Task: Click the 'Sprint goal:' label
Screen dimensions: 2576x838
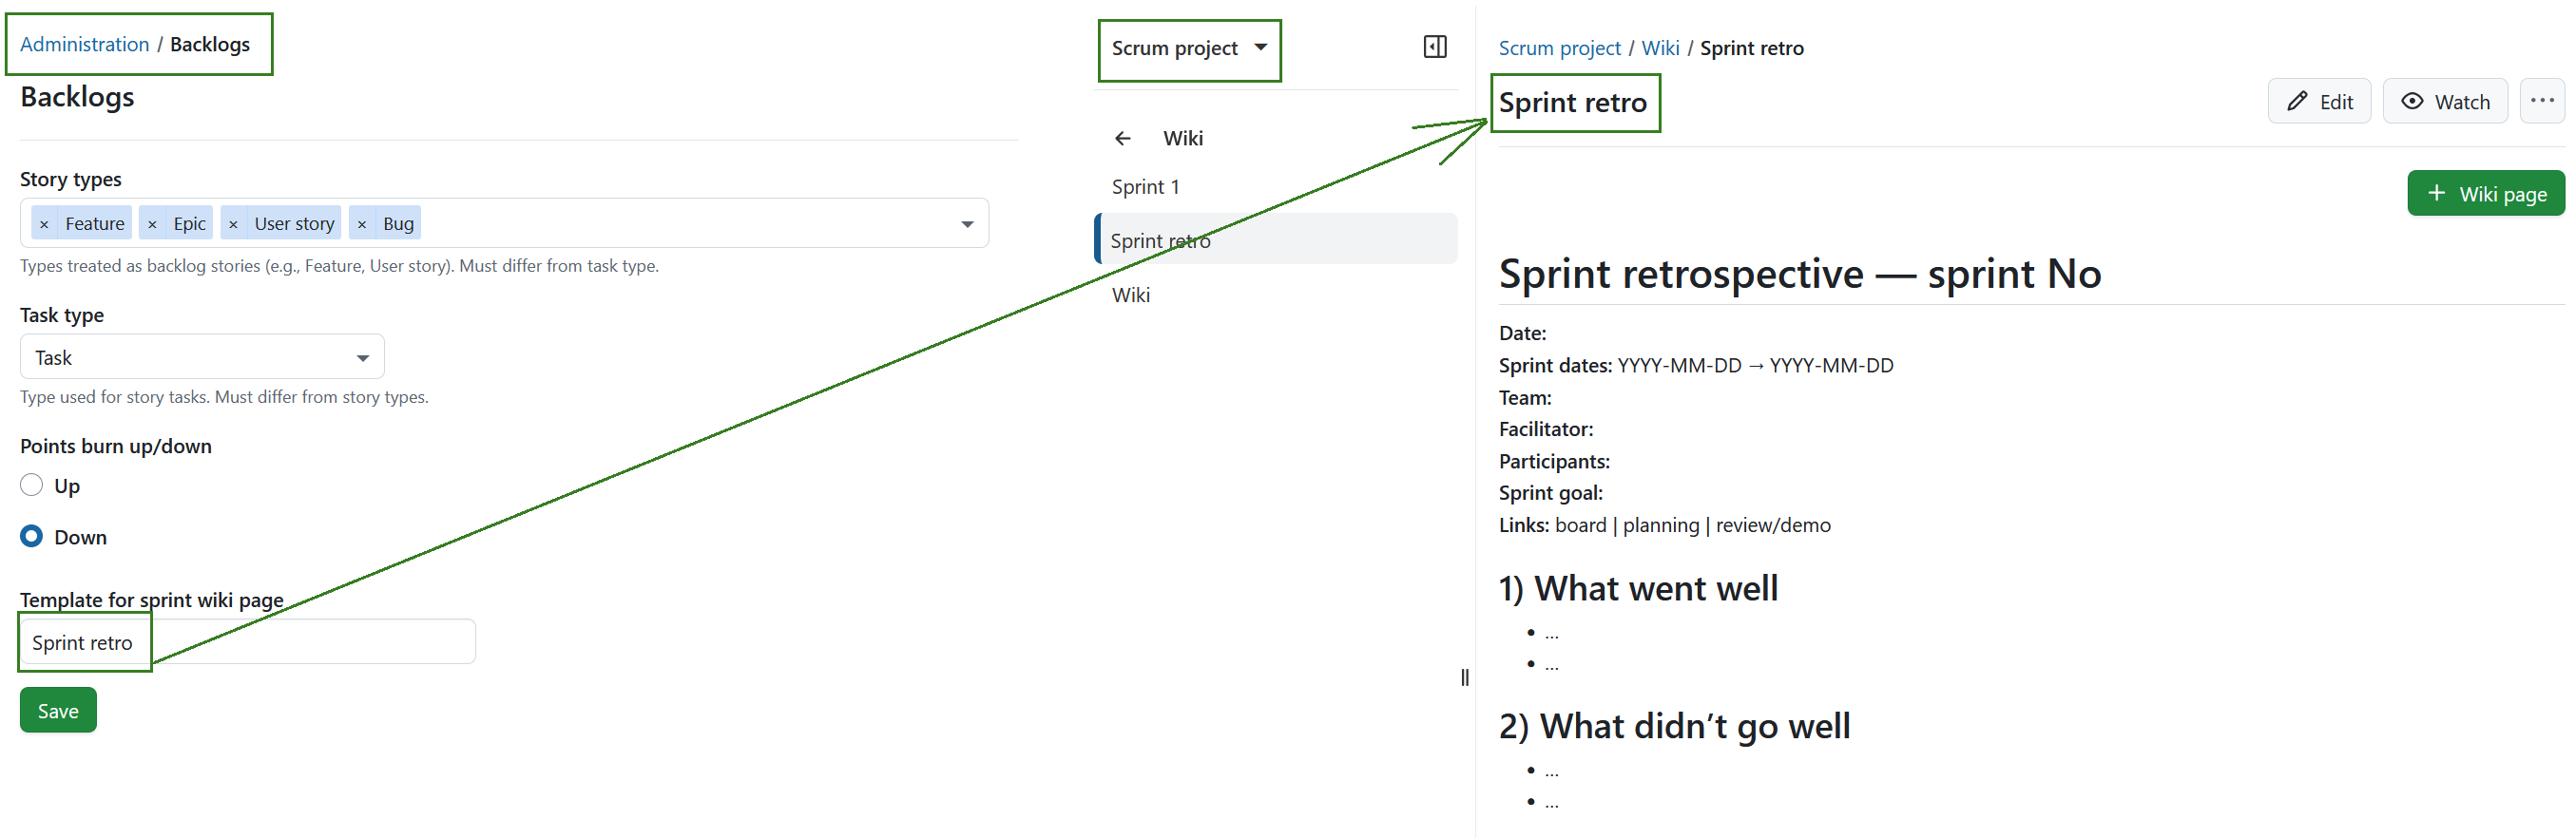Action: (x=1550, y=493)
